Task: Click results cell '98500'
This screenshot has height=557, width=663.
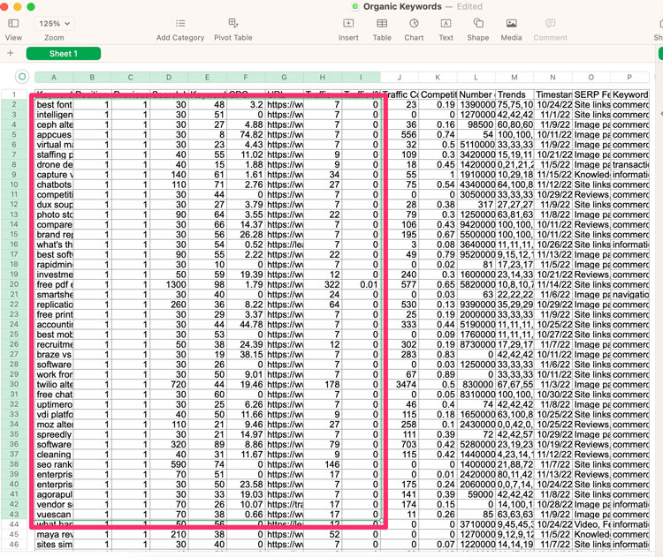Action: (476, 124)
